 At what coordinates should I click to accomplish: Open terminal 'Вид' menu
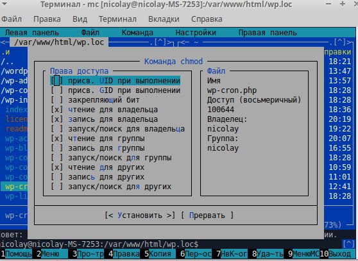tap(80, 19)
